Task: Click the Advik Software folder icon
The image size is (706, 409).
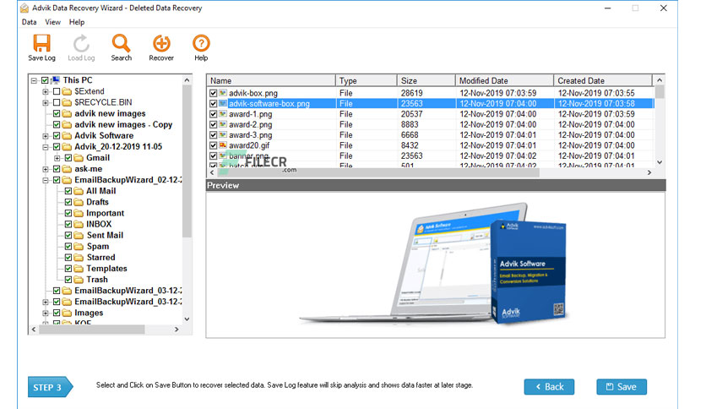Action: pos(67,135)
